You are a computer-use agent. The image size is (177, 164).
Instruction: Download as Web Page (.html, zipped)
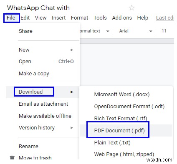pos(126,154)
